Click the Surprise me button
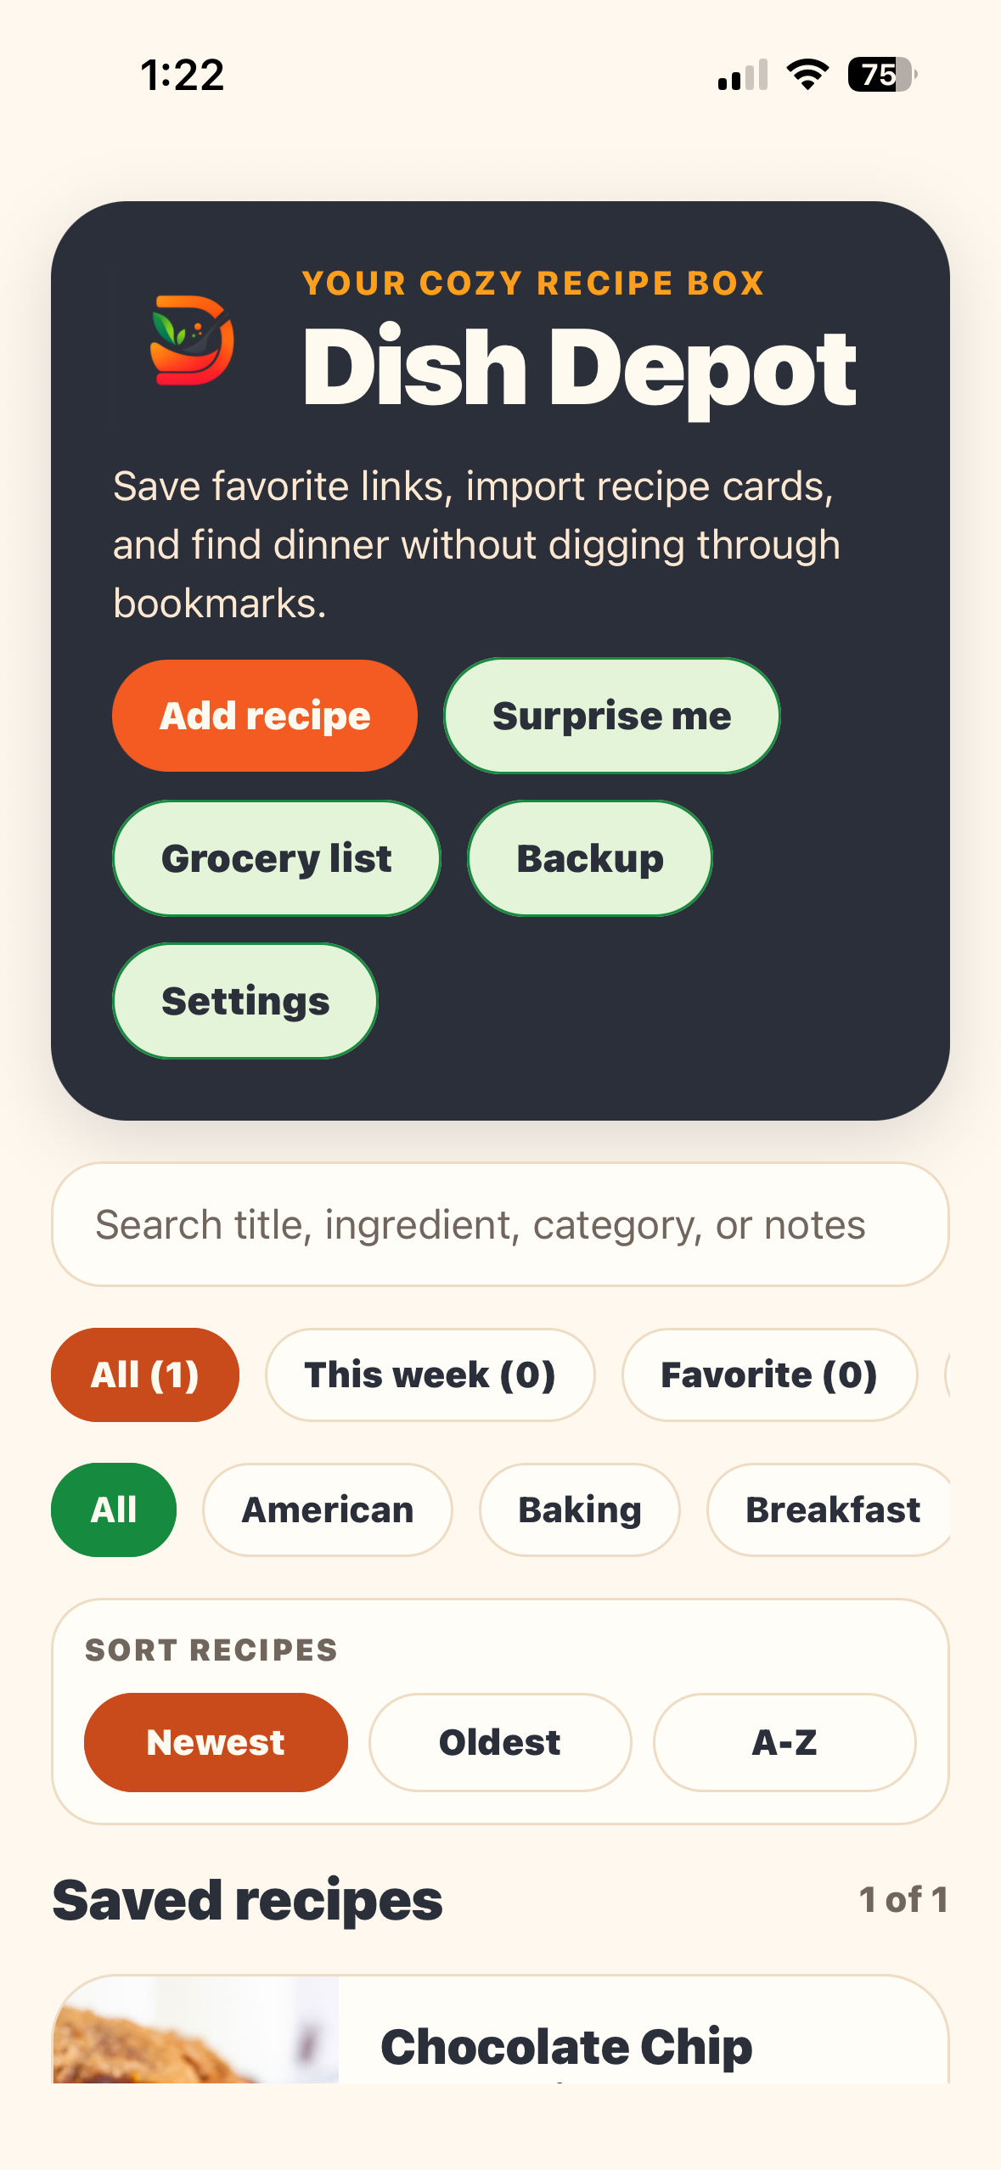This screenshot has width=1001, height=2170. (x=611, y=716)
